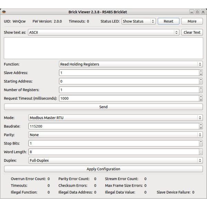Click the Reset button
Screen dimensions: 207x207
click(x=168, y=21)
